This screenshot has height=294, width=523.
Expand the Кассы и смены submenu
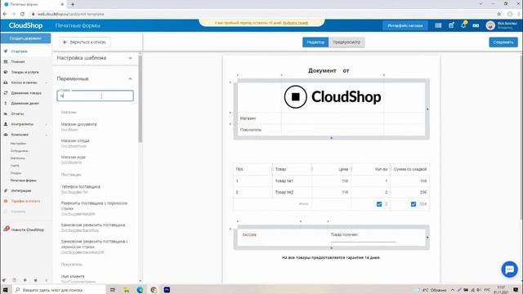pos(47,82)
